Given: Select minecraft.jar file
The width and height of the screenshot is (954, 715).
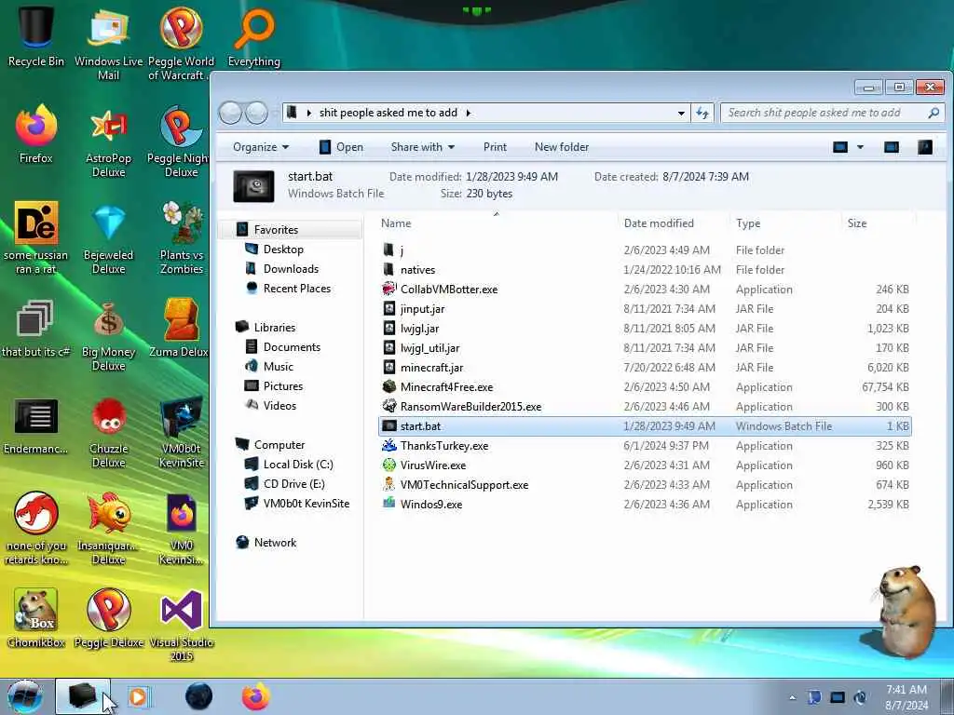Looking at the screenshot, I should (645, 367).
